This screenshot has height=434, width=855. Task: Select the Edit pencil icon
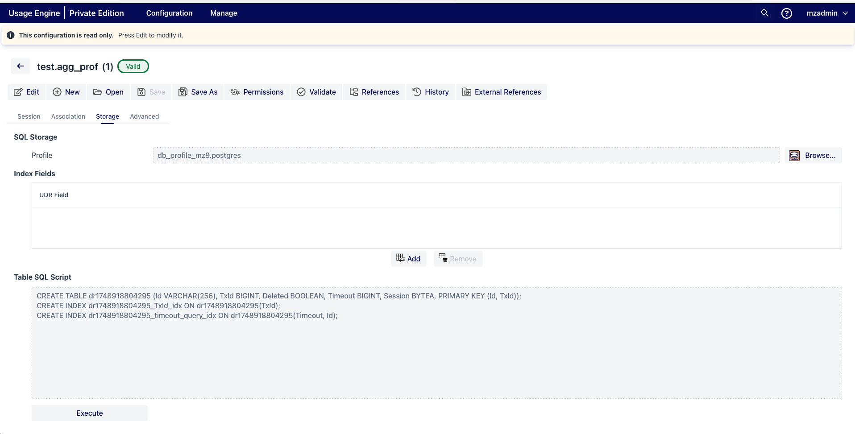pyautogui.click(x=18, y=92)
